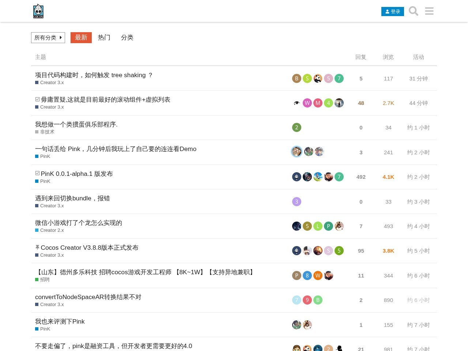Select the 最新 tab
Screen dimensions: 468x351
(81, 38)
